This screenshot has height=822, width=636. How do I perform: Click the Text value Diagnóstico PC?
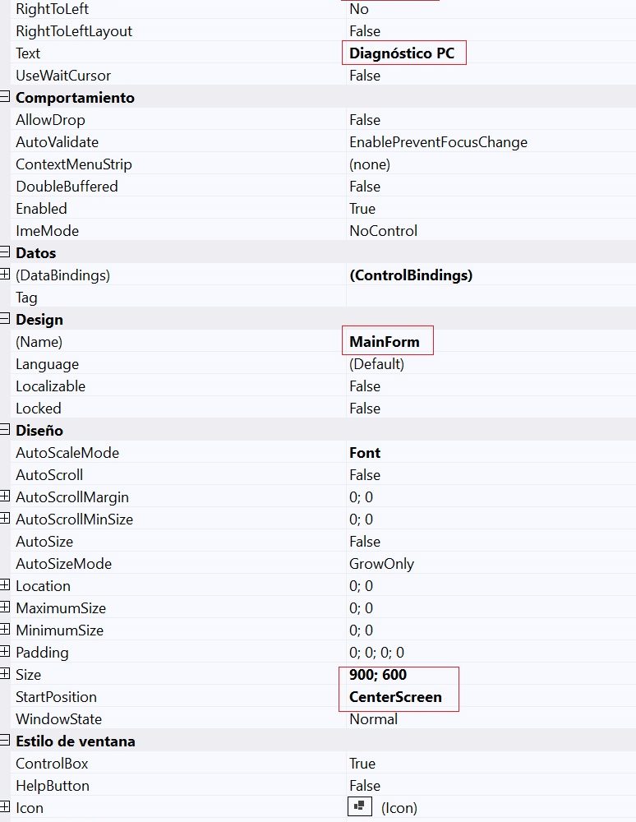[402, 53]
